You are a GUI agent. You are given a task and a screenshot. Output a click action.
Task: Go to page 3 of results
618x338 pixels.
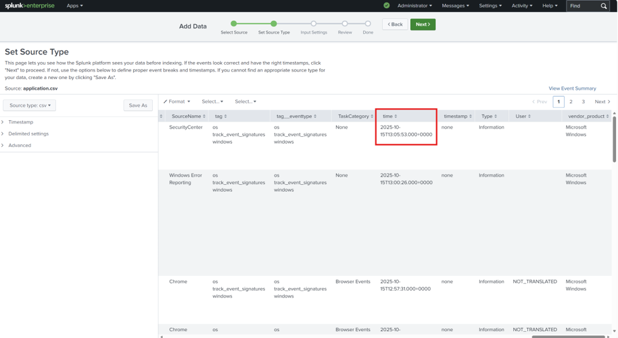(x=583, y=101)
